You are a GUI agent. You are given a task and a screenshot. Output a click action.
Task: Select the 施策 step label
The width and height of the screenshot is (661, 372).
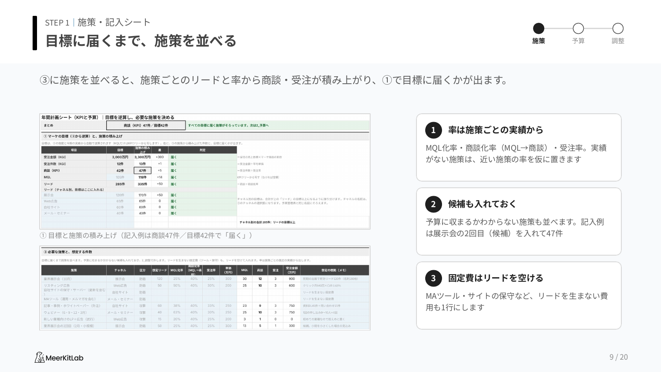pyautogui.click(x=538, y=41)
